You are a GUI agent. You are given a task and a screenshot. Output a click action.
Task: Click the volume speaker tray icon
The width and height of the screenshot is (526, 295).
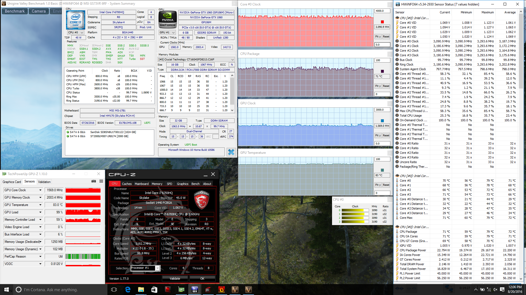click(495, 290)
